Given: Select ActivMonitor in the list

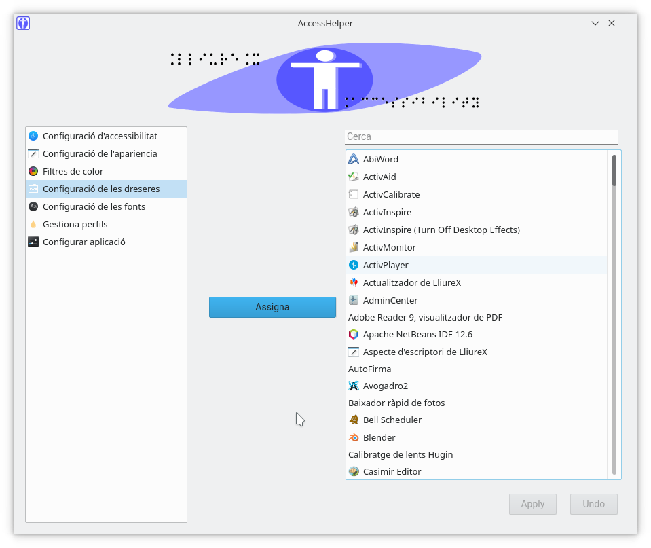Looking at the screenshot, I should coord(477,247).
